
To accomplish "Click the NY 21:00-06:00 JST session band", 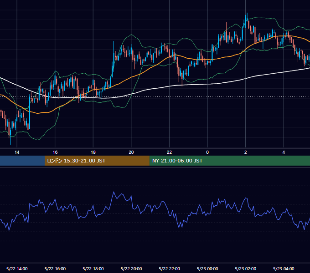I will pyautogui.click(x=229, y=161).
